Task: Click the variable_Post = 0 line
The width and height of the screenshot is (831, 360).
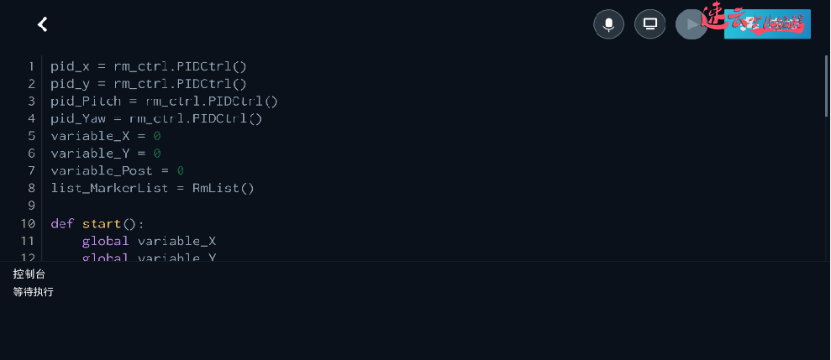Action: [117, 171]
